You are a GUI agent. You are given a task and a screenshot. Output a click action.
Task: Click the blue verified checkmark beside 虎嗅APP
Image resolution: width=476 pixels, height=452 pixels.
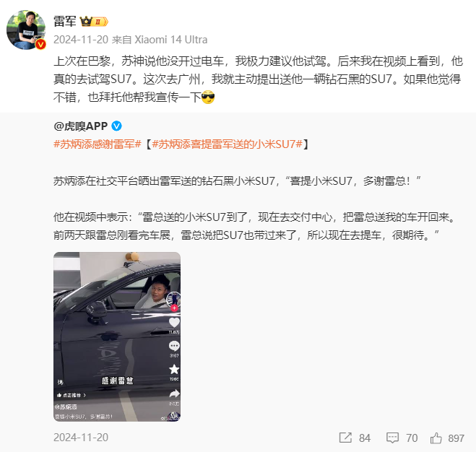[116, 126]
